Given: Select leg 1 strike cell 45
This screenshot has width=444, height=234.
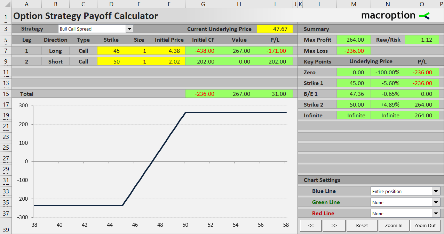Looking at the screenshot, I should coord(111,51).
